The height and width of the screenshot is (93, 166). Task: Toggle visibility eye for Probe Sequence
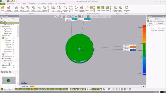[x=14, y=56]
